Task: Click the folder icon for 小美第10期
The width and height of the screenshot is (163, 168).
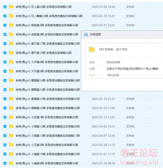Action: pos(11,154)
